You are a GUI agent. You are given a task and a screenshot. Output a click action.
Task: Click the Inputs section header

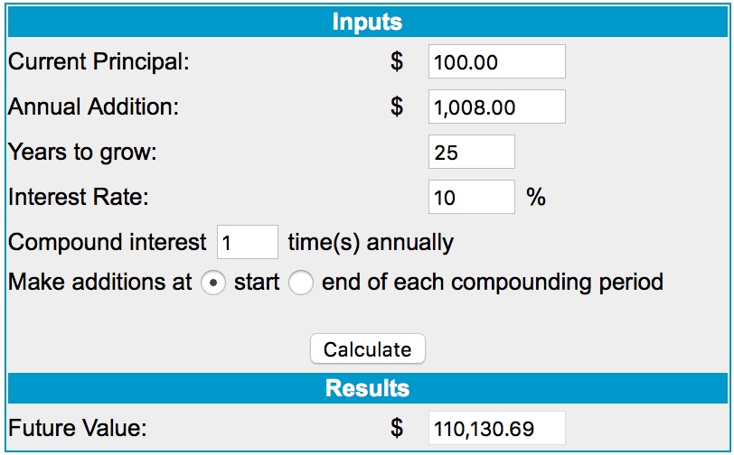[367, 22]
